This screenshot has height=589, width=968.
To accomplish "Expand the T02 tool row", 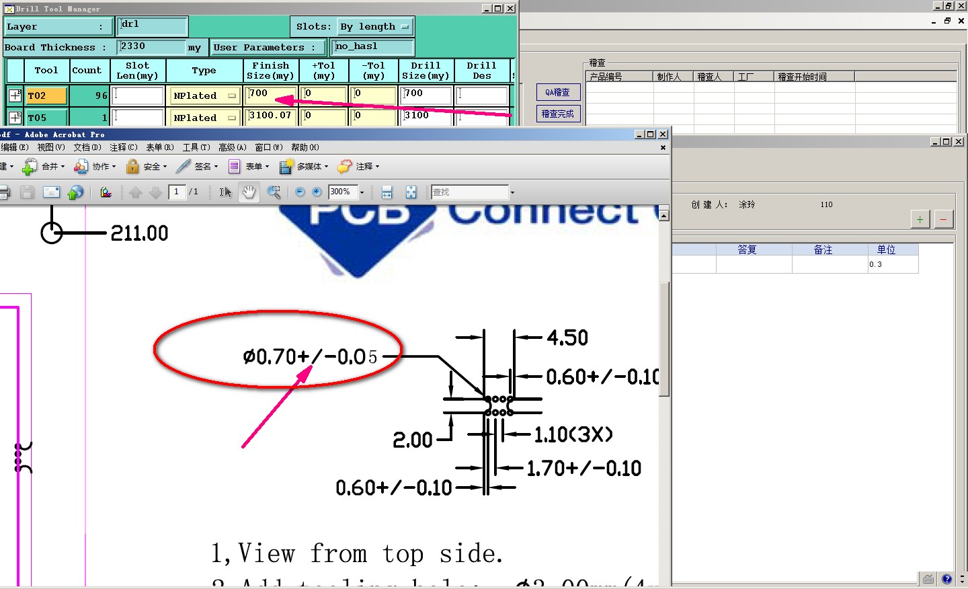I will [15, 95].
